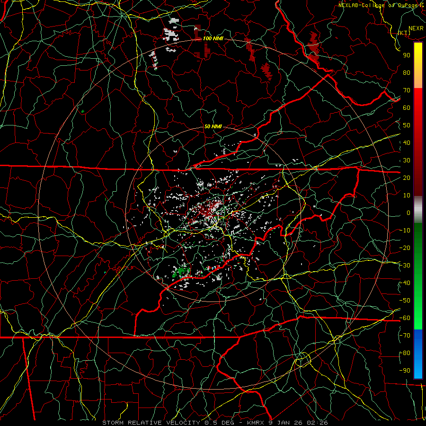Click the -50 value on velocity scale
This screenshot has height=426, width=426.
tap(405, 301)
